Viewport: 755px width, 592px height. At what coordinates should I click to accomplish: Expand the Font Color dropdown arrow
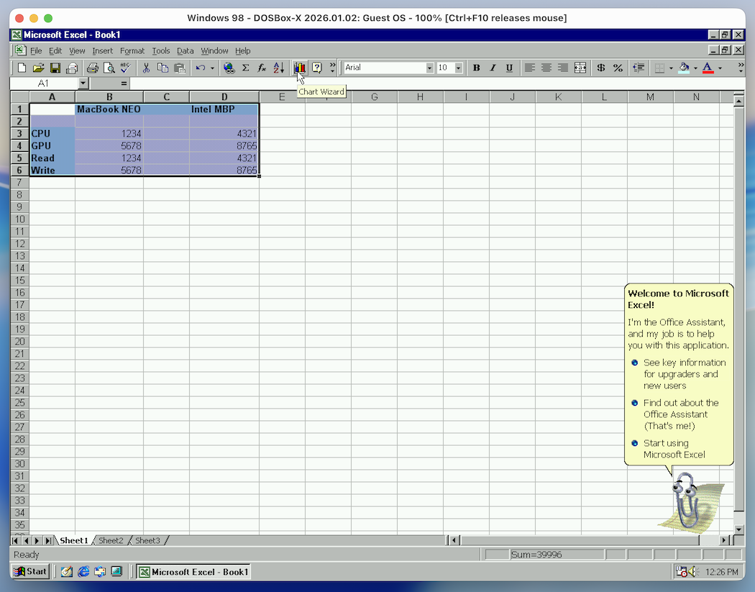pos(720,68)
